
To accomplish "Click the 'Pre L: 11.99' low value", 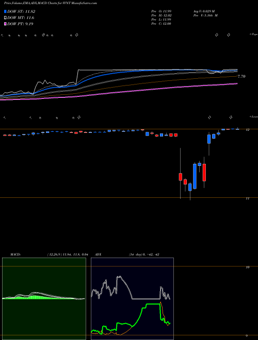I will coord(162,20).
